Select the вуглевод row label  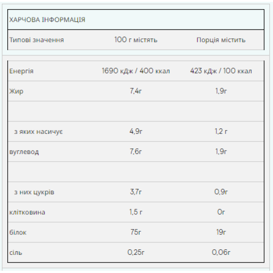point(24,152)
